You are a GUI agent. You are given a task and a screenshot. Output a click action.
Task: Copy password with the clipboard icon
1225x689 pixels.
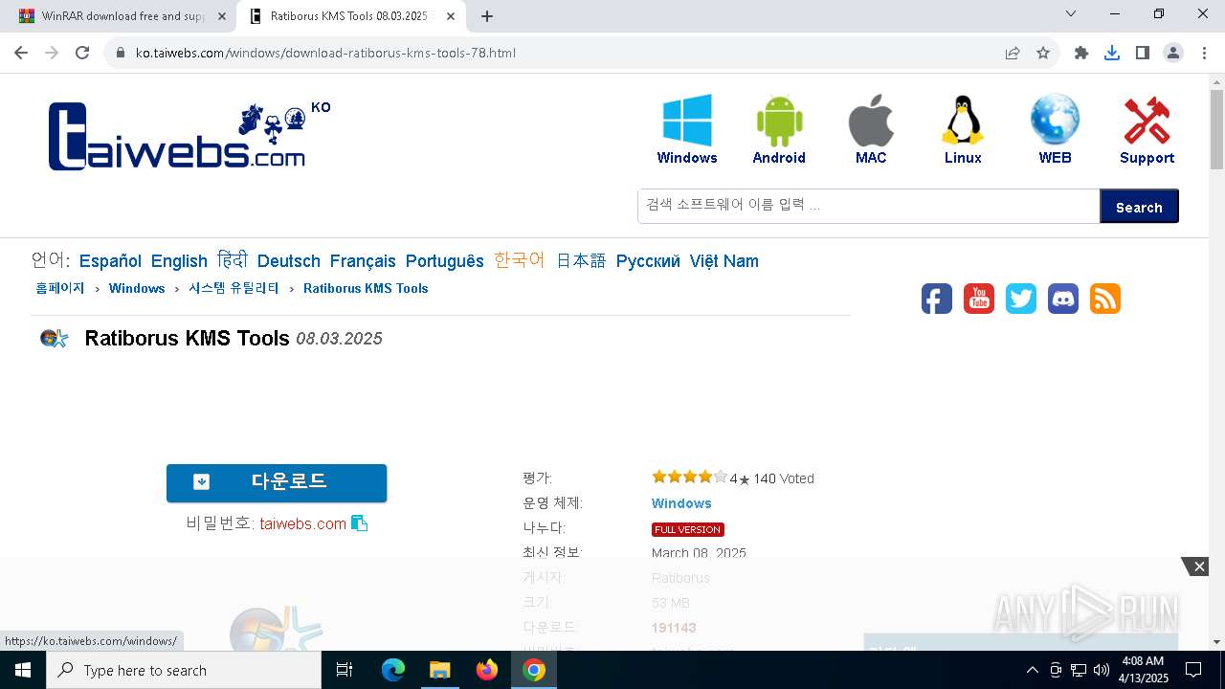[360, 523]
